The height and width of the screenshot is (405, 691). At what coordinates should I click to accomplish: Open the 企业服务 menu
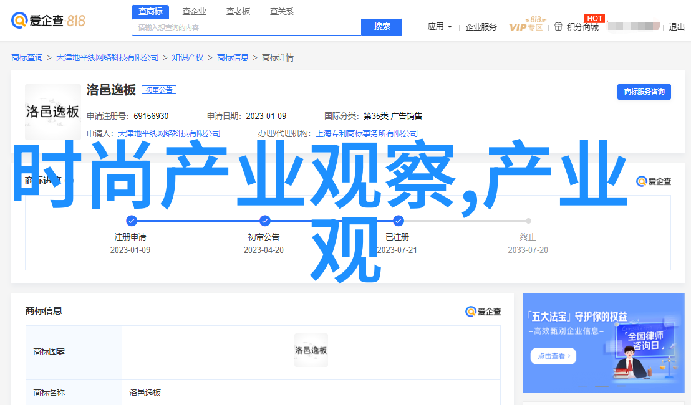481,27
